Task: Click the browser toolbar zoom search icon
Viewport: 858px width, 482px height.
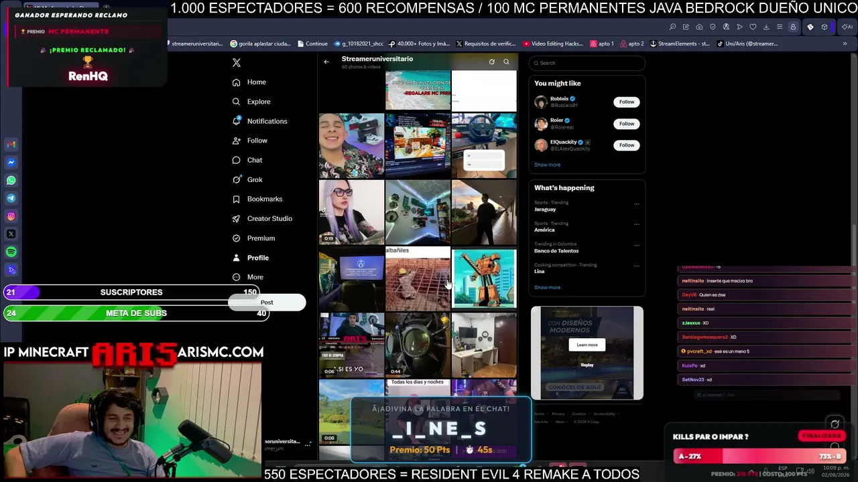Action: tap(672, 27)
